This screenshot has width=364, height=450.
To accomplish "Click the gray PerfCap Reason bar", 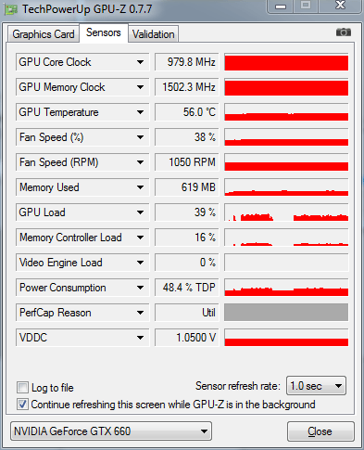I will [x=286, y=313].
